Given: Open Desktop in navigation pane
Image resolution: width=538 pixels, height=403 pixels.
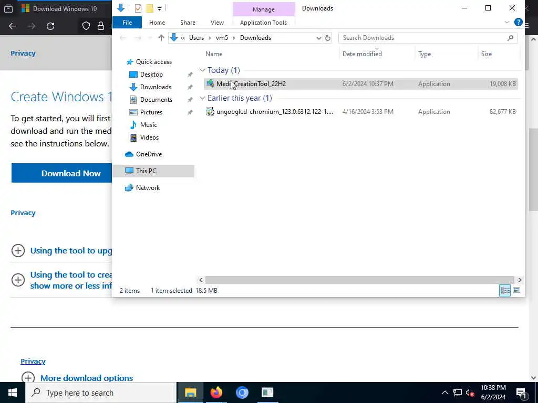Looking at the screenshot, I should point(151,75).
